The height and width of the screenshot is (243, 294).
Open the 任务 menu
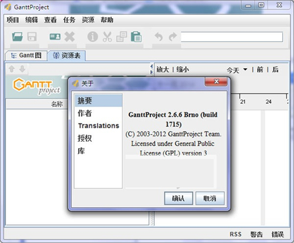pos(69,20)
